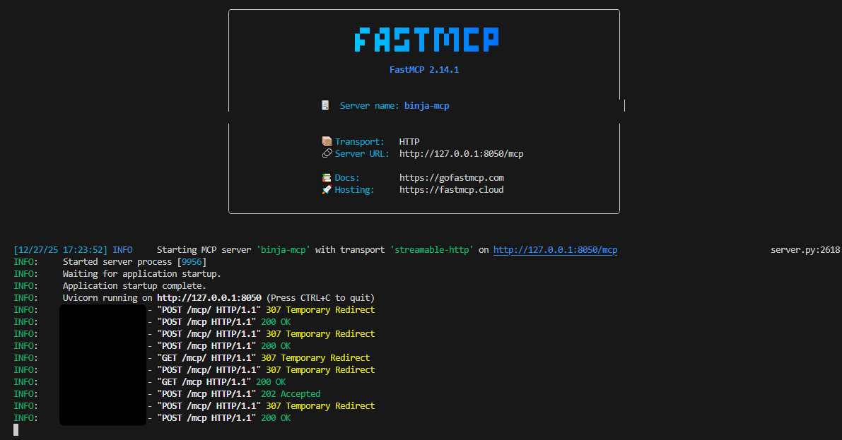Click the package icon next to Transport
842x440 pixels.
327,142
